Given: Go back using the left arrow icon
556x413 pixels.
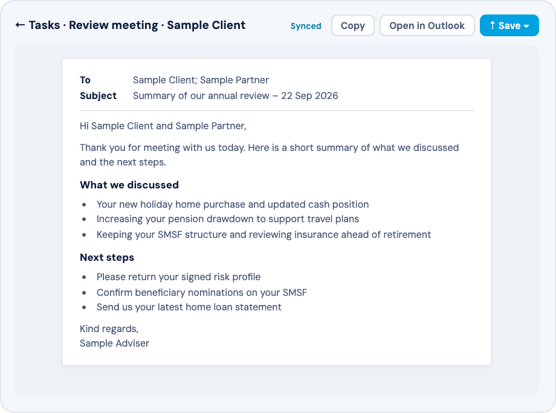Looking at the screenshot, I should coord(20,25).
